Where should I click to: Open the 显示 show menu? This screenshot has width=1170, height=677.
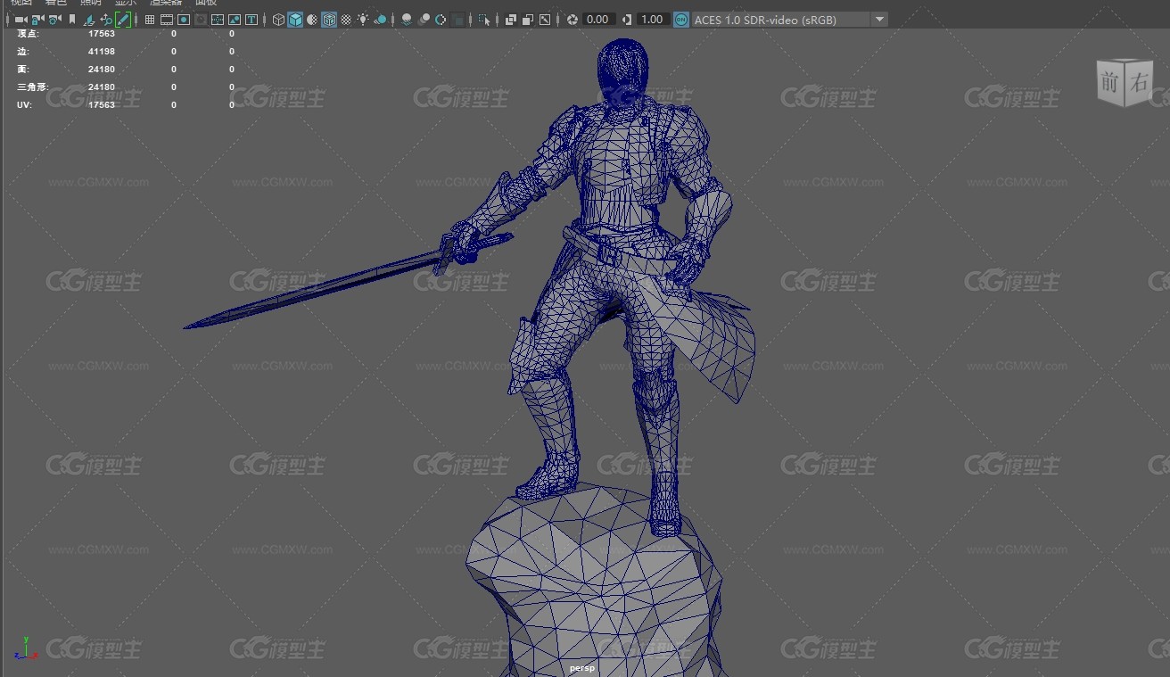click(126, 3)
